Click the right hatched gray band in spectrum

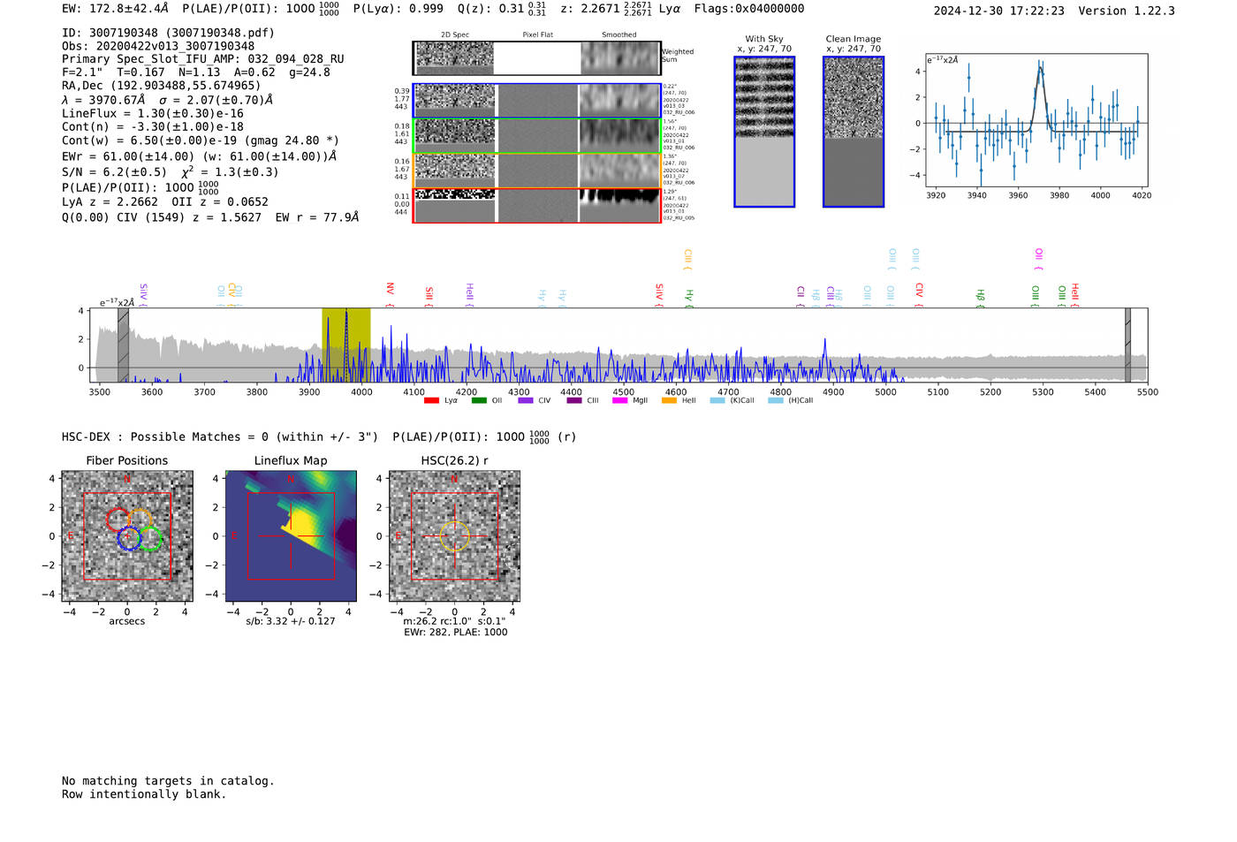(1127, 345)
